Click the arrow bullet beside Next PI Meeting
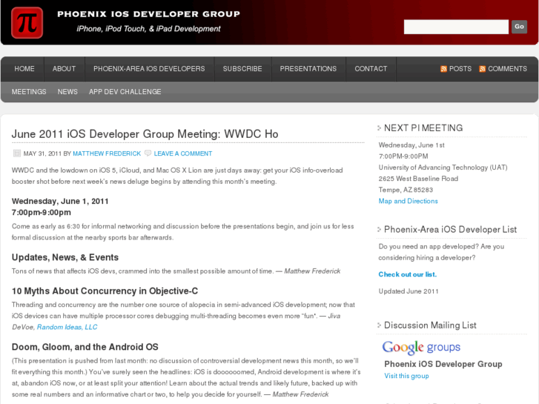Screen dimensions: 539x404 coord(379,128)
